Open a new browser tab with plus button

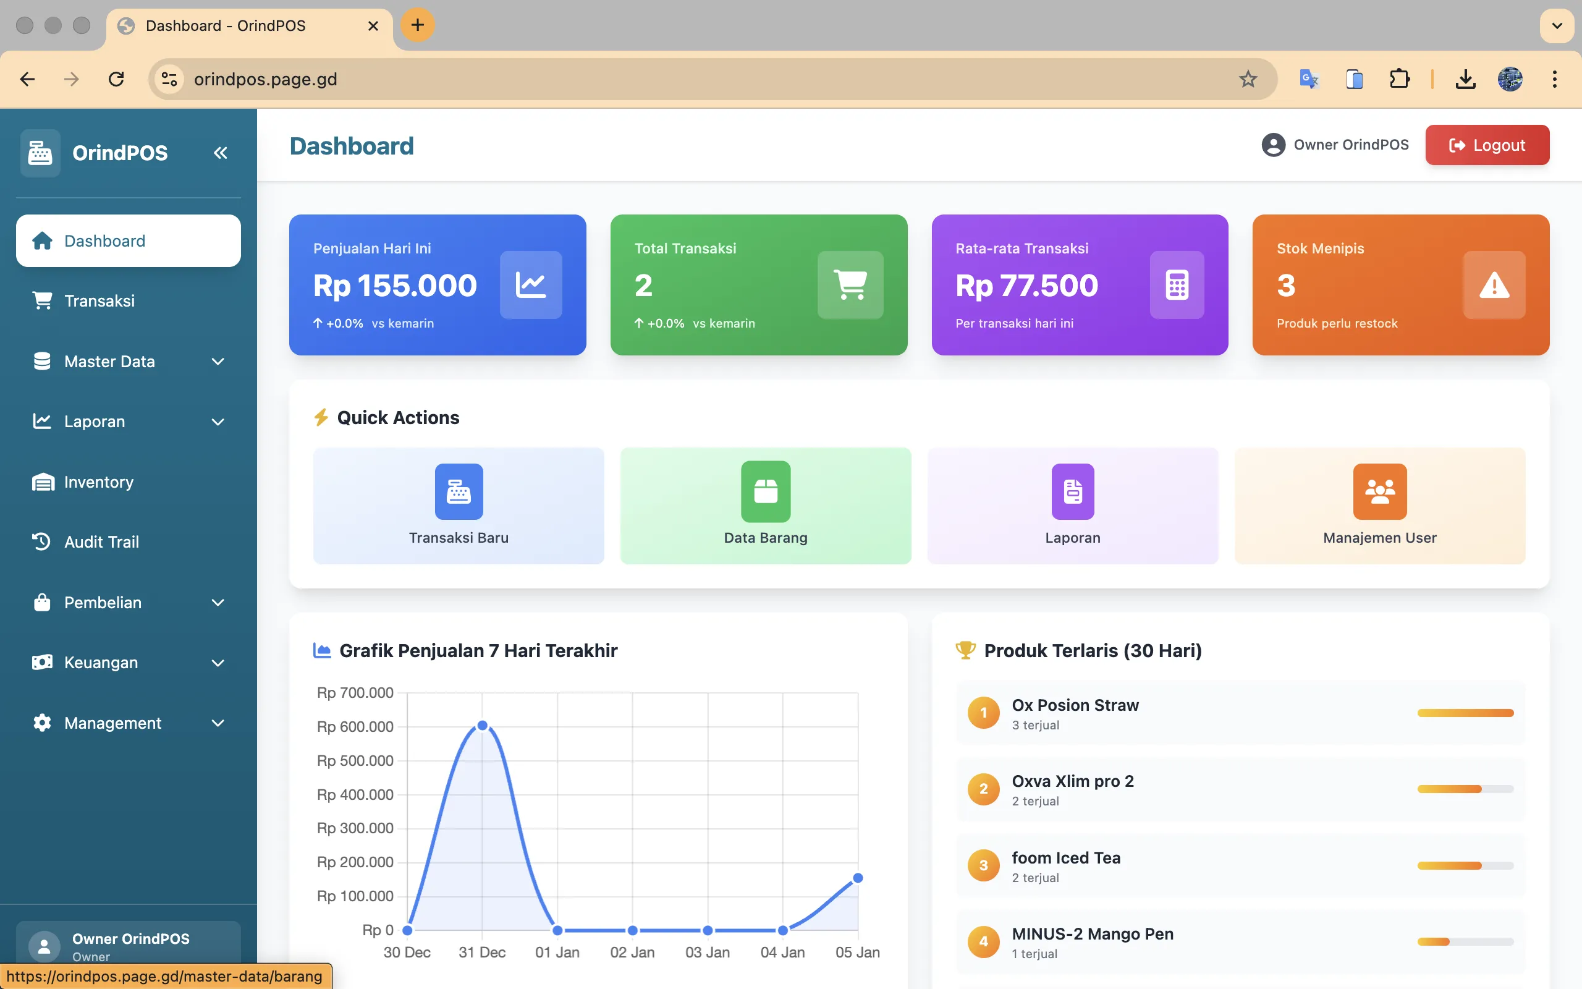pyautogui.click(x=417, y=25)
